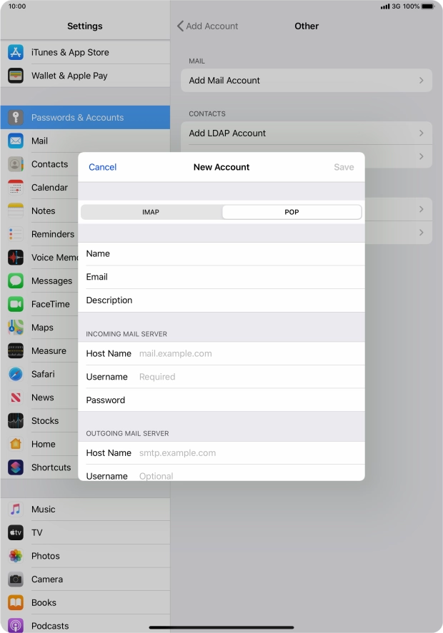443x633 pixels.
Task: Tap the Music icon in sidebar
Action: pos(16,509)
